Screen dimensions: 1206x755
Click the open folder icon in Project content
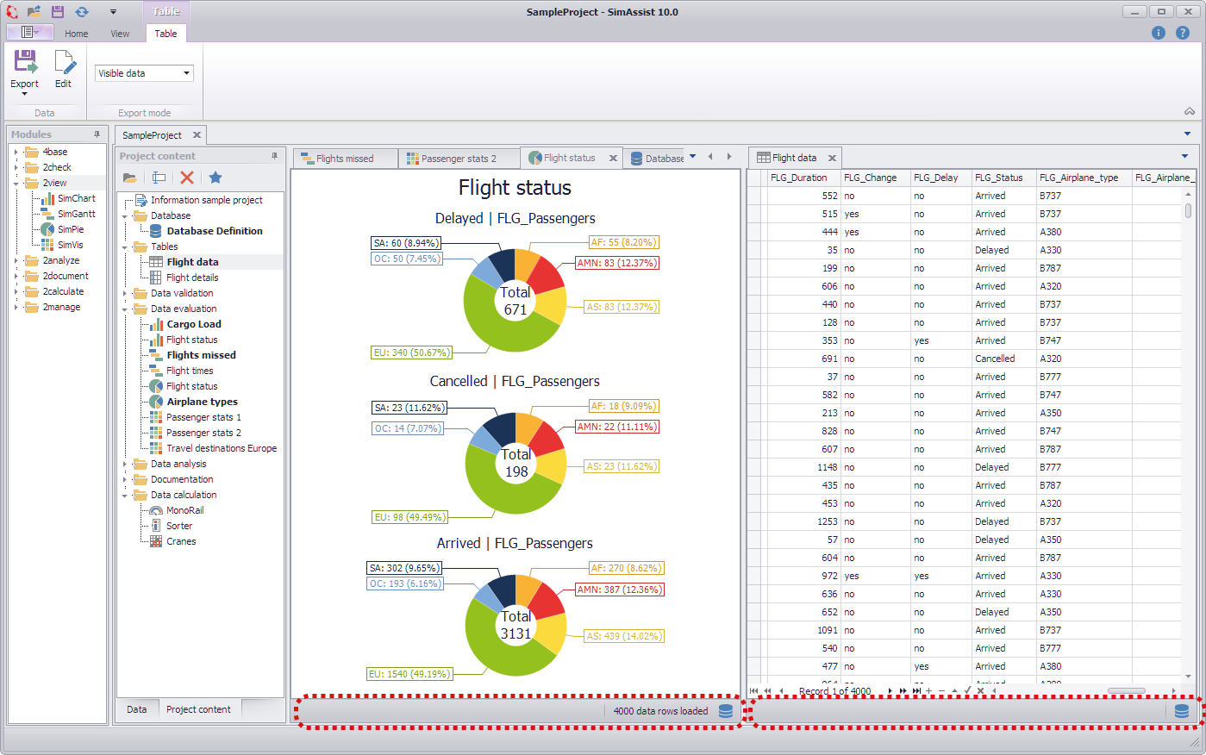(x=130, y=178)
